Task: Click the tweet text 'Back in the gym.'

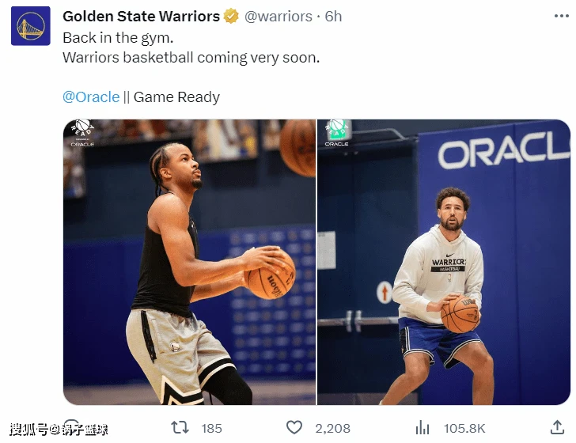Action: [x=118, y=38]
